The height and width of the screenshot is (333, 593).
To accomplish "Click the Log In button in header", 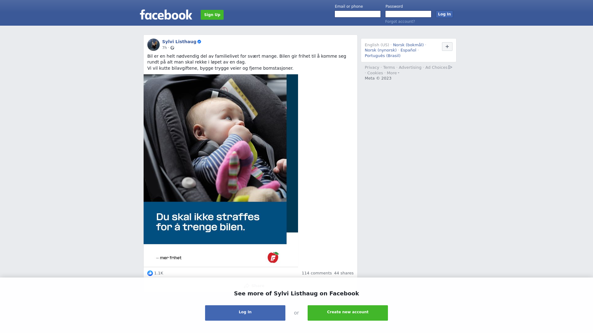I will [444, 14].
